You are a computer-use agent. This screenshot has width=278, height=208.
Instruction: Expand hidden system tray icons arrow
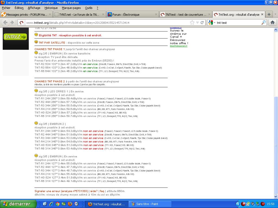238,204
